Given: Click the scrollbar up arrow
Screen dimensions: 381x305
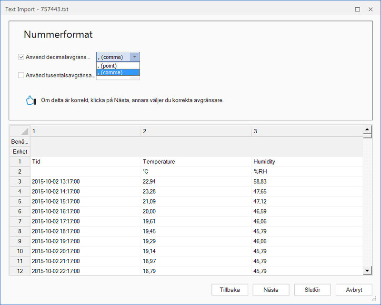Looking at the screenshot, I should click(367, 129).
